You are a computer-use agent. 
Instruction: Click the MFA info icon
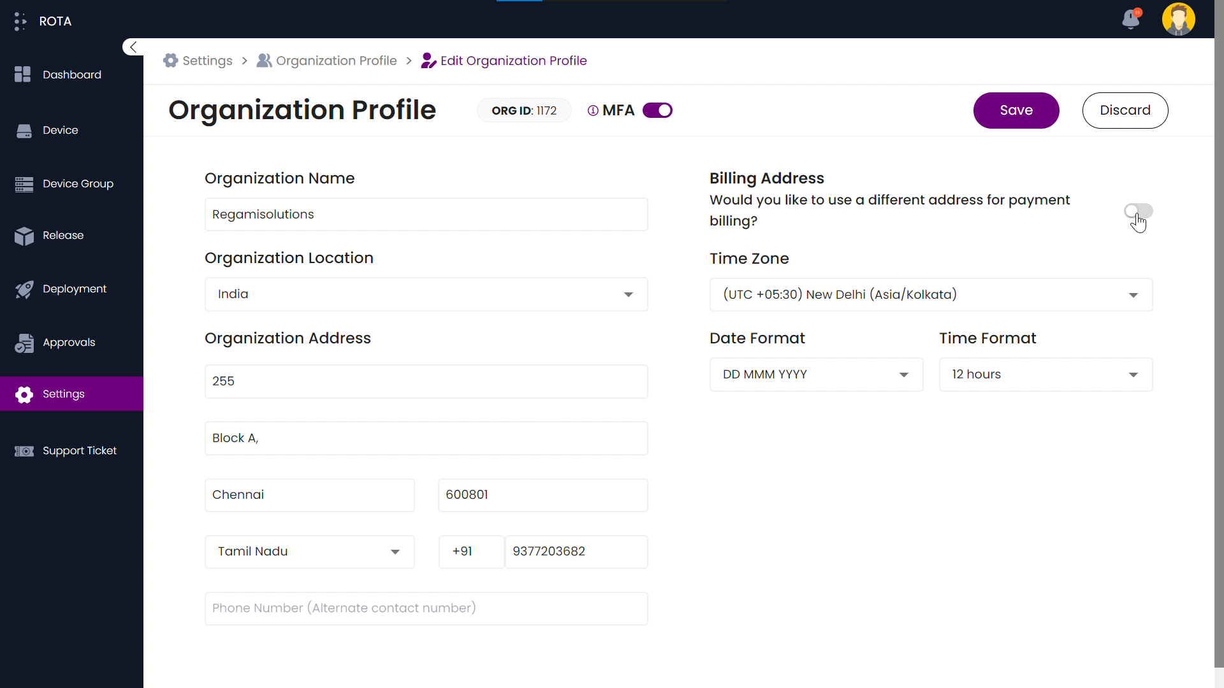coord(593,111)
